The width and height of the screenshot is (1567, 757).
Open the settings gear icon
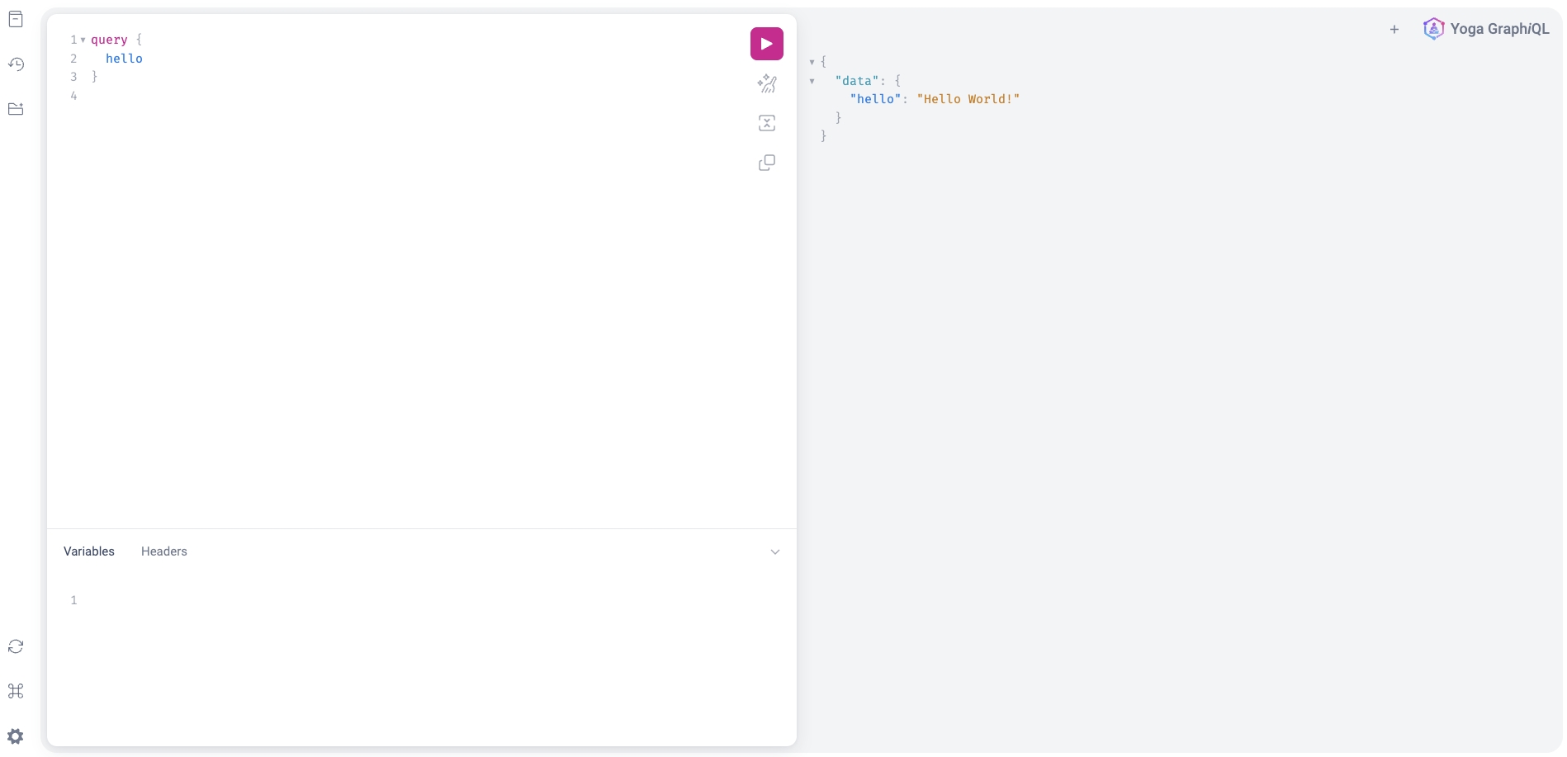tap(16, 736)
